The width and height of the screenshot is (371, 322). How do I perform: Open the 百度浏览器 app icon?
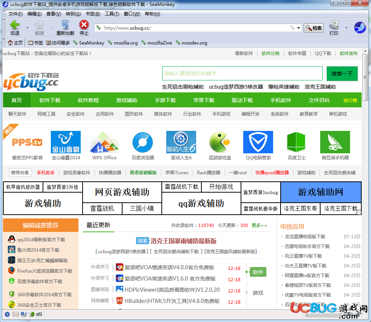[x=143, y=142]
